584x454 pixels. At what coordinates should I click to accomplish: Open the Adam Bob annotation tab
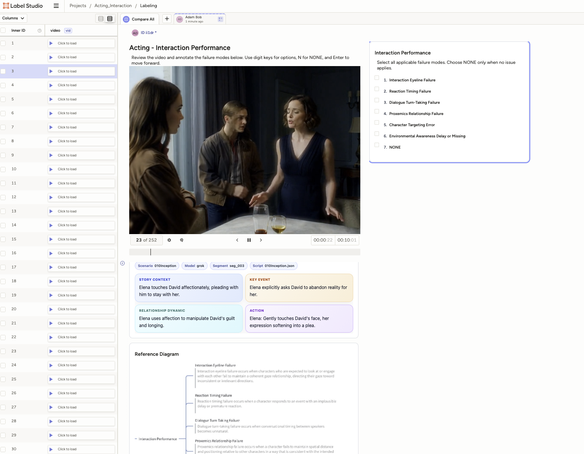pos(200,19)
